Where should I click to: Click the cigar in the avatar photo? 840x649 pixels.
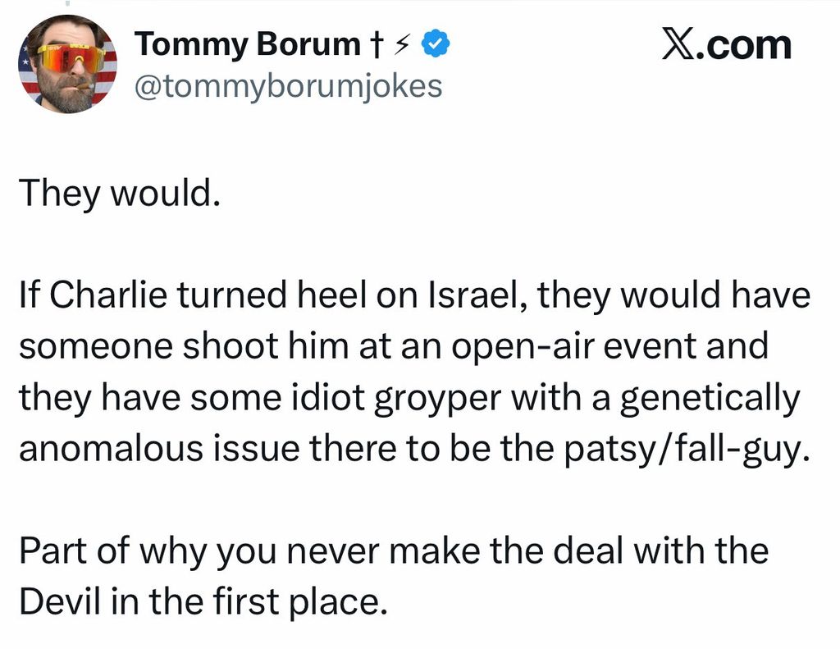pyautogui.click(x=84, y=86)
